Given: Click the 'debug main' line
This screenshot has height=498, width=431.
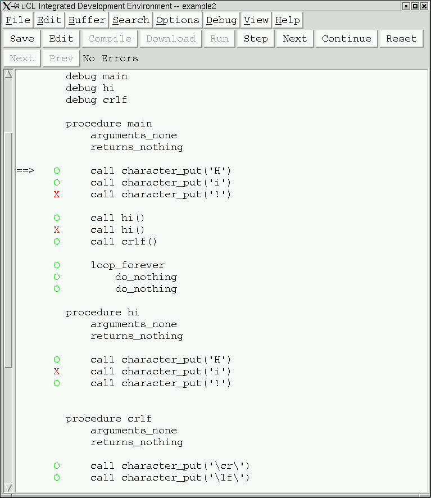Looking at the screenshot, I should [97, 76].
